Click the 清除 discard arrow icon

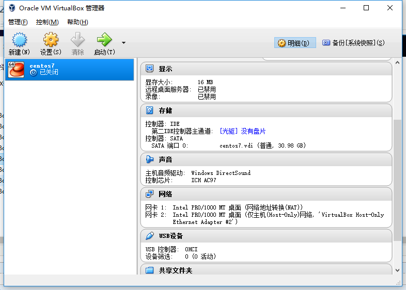coord(77,40)
